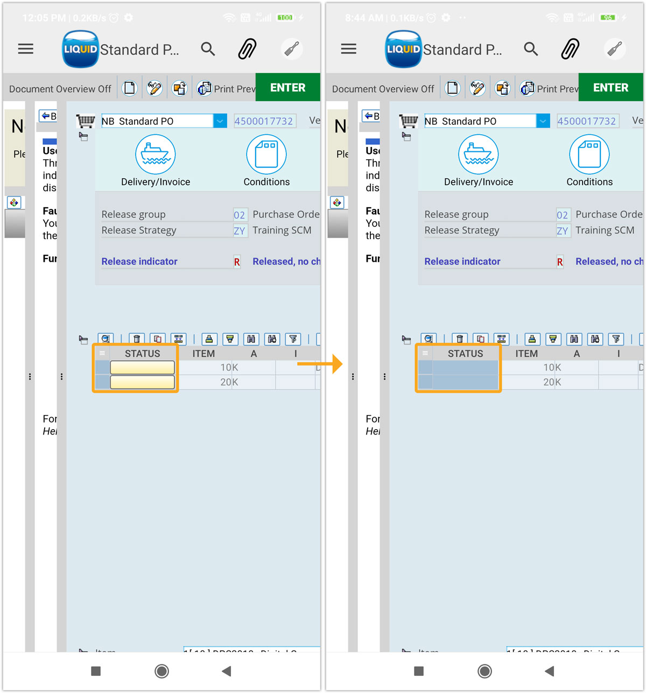
Task: Tap the purchase order number field 4500017732 on left
Action: [264, 121]
